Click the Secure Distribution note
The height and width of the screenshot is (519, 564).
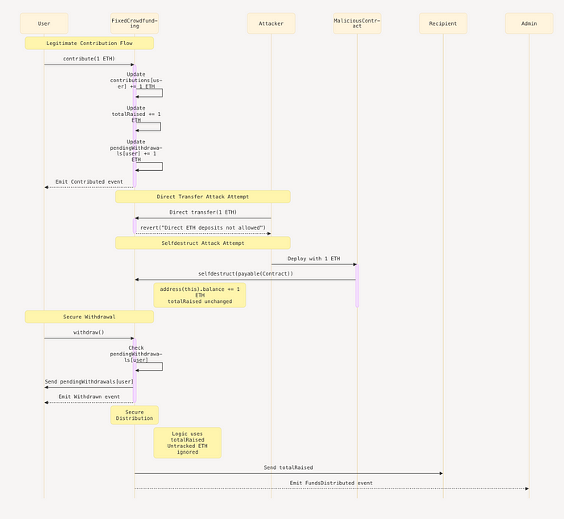(135, 415)
